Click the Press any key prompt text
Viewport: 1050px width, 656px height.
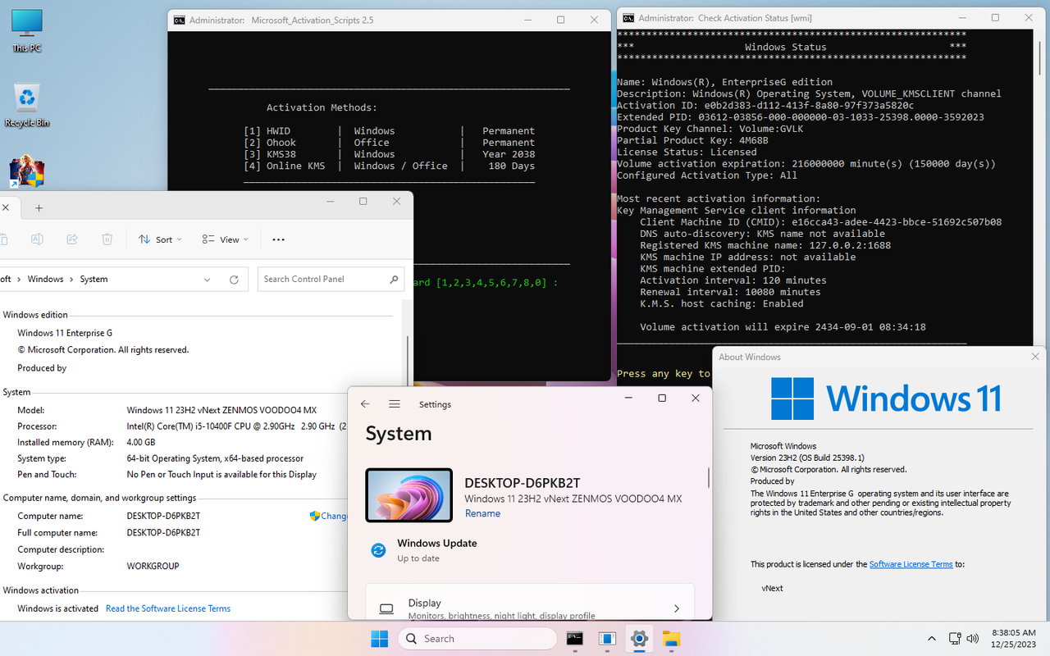coord(664,373)
